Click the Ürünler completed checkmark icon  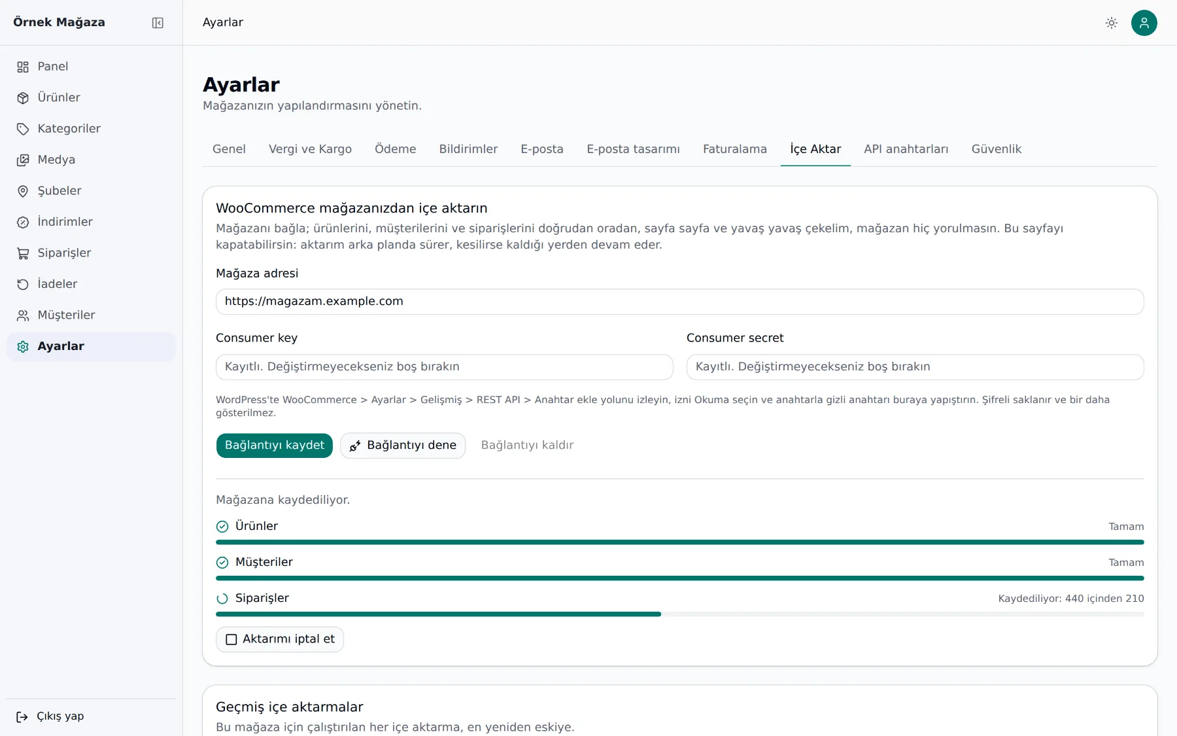(x=222, y=527)
